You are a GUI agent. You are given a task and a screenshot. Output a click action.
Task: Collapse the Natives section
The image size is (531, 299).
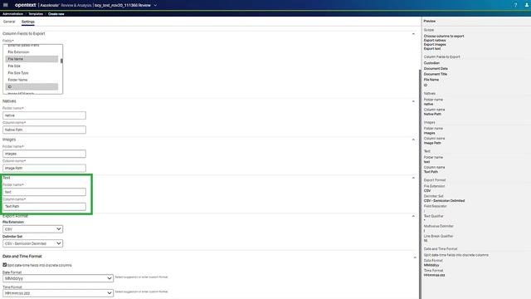413,101
